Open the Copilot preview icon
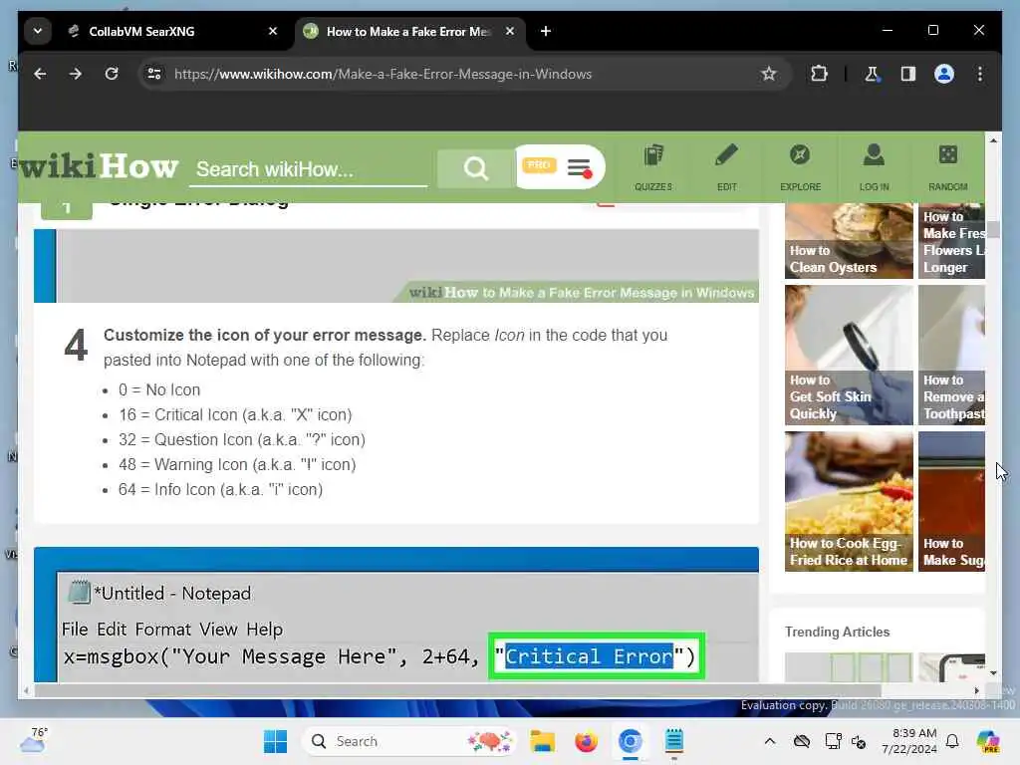The width and height of the screenshot is (1020, 765). (x=988, y=741)
